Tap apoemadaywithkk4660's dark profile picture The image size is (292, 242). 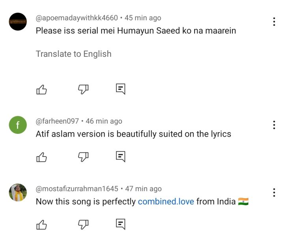click(18, 22)
